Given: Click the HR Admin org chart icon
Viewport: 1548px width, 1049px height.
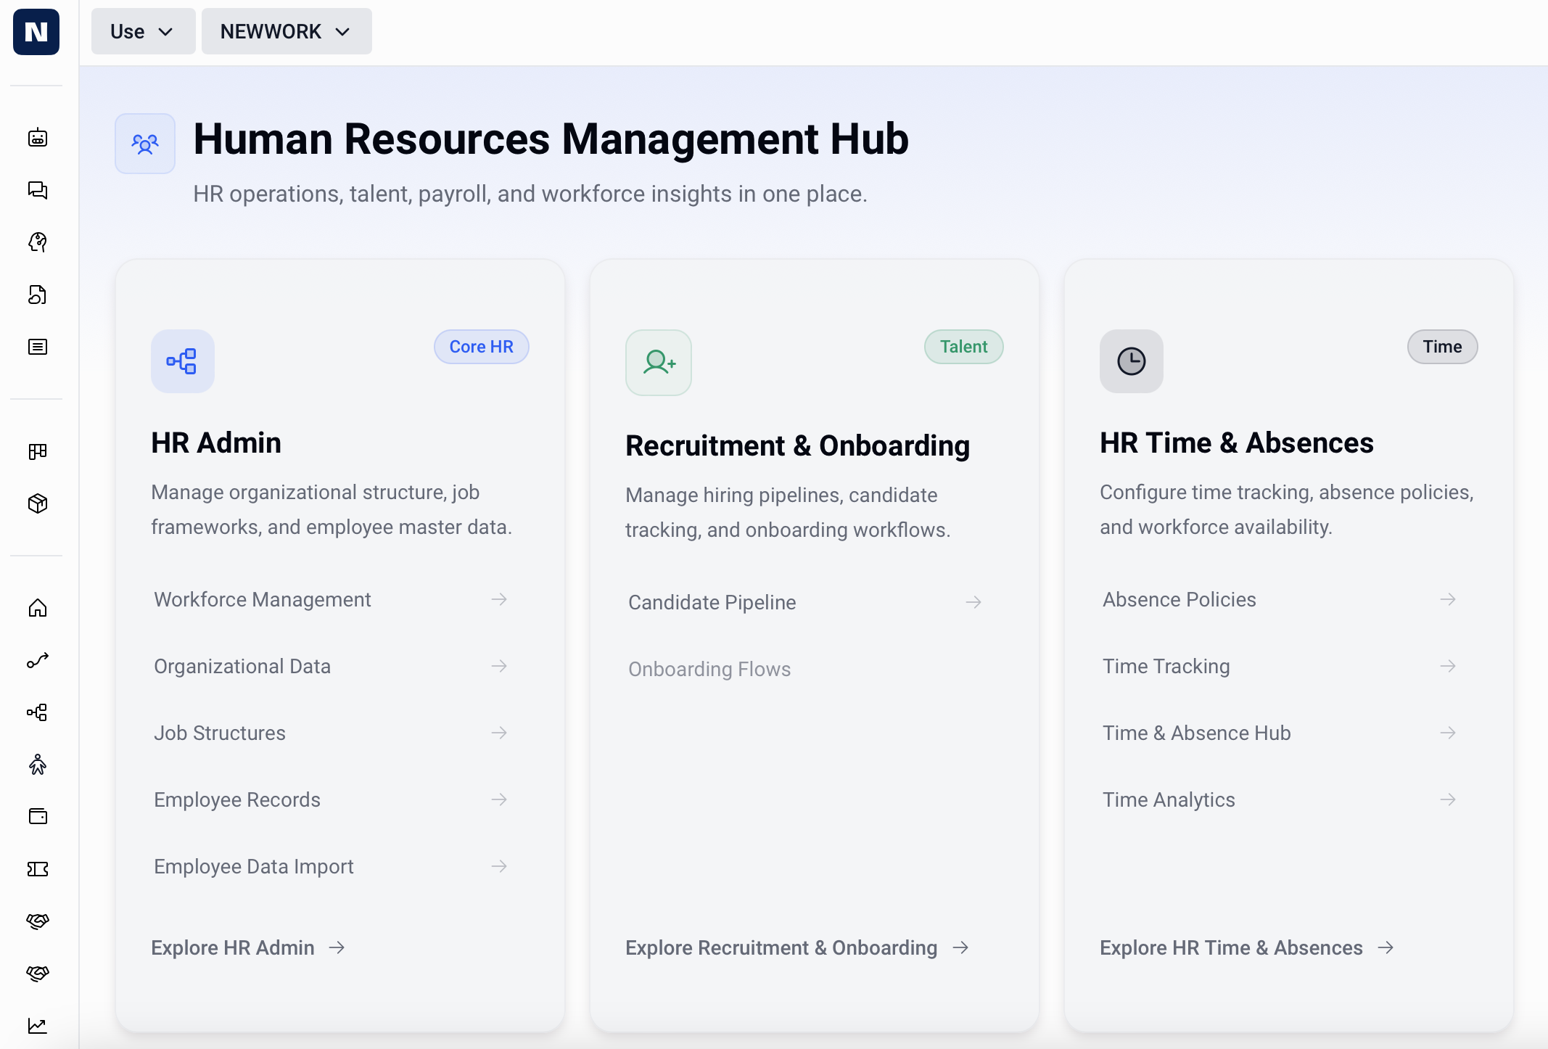Looking at the screenshot, I should (x=183, y=361).
